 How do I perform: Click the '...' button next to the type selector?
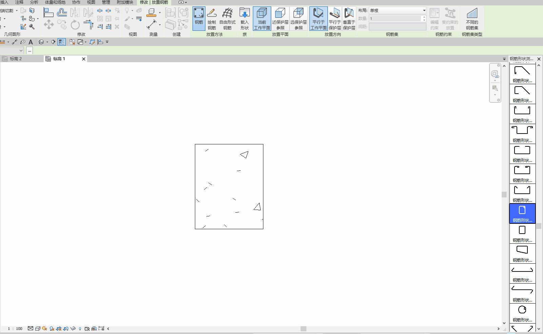pos(29,50)
